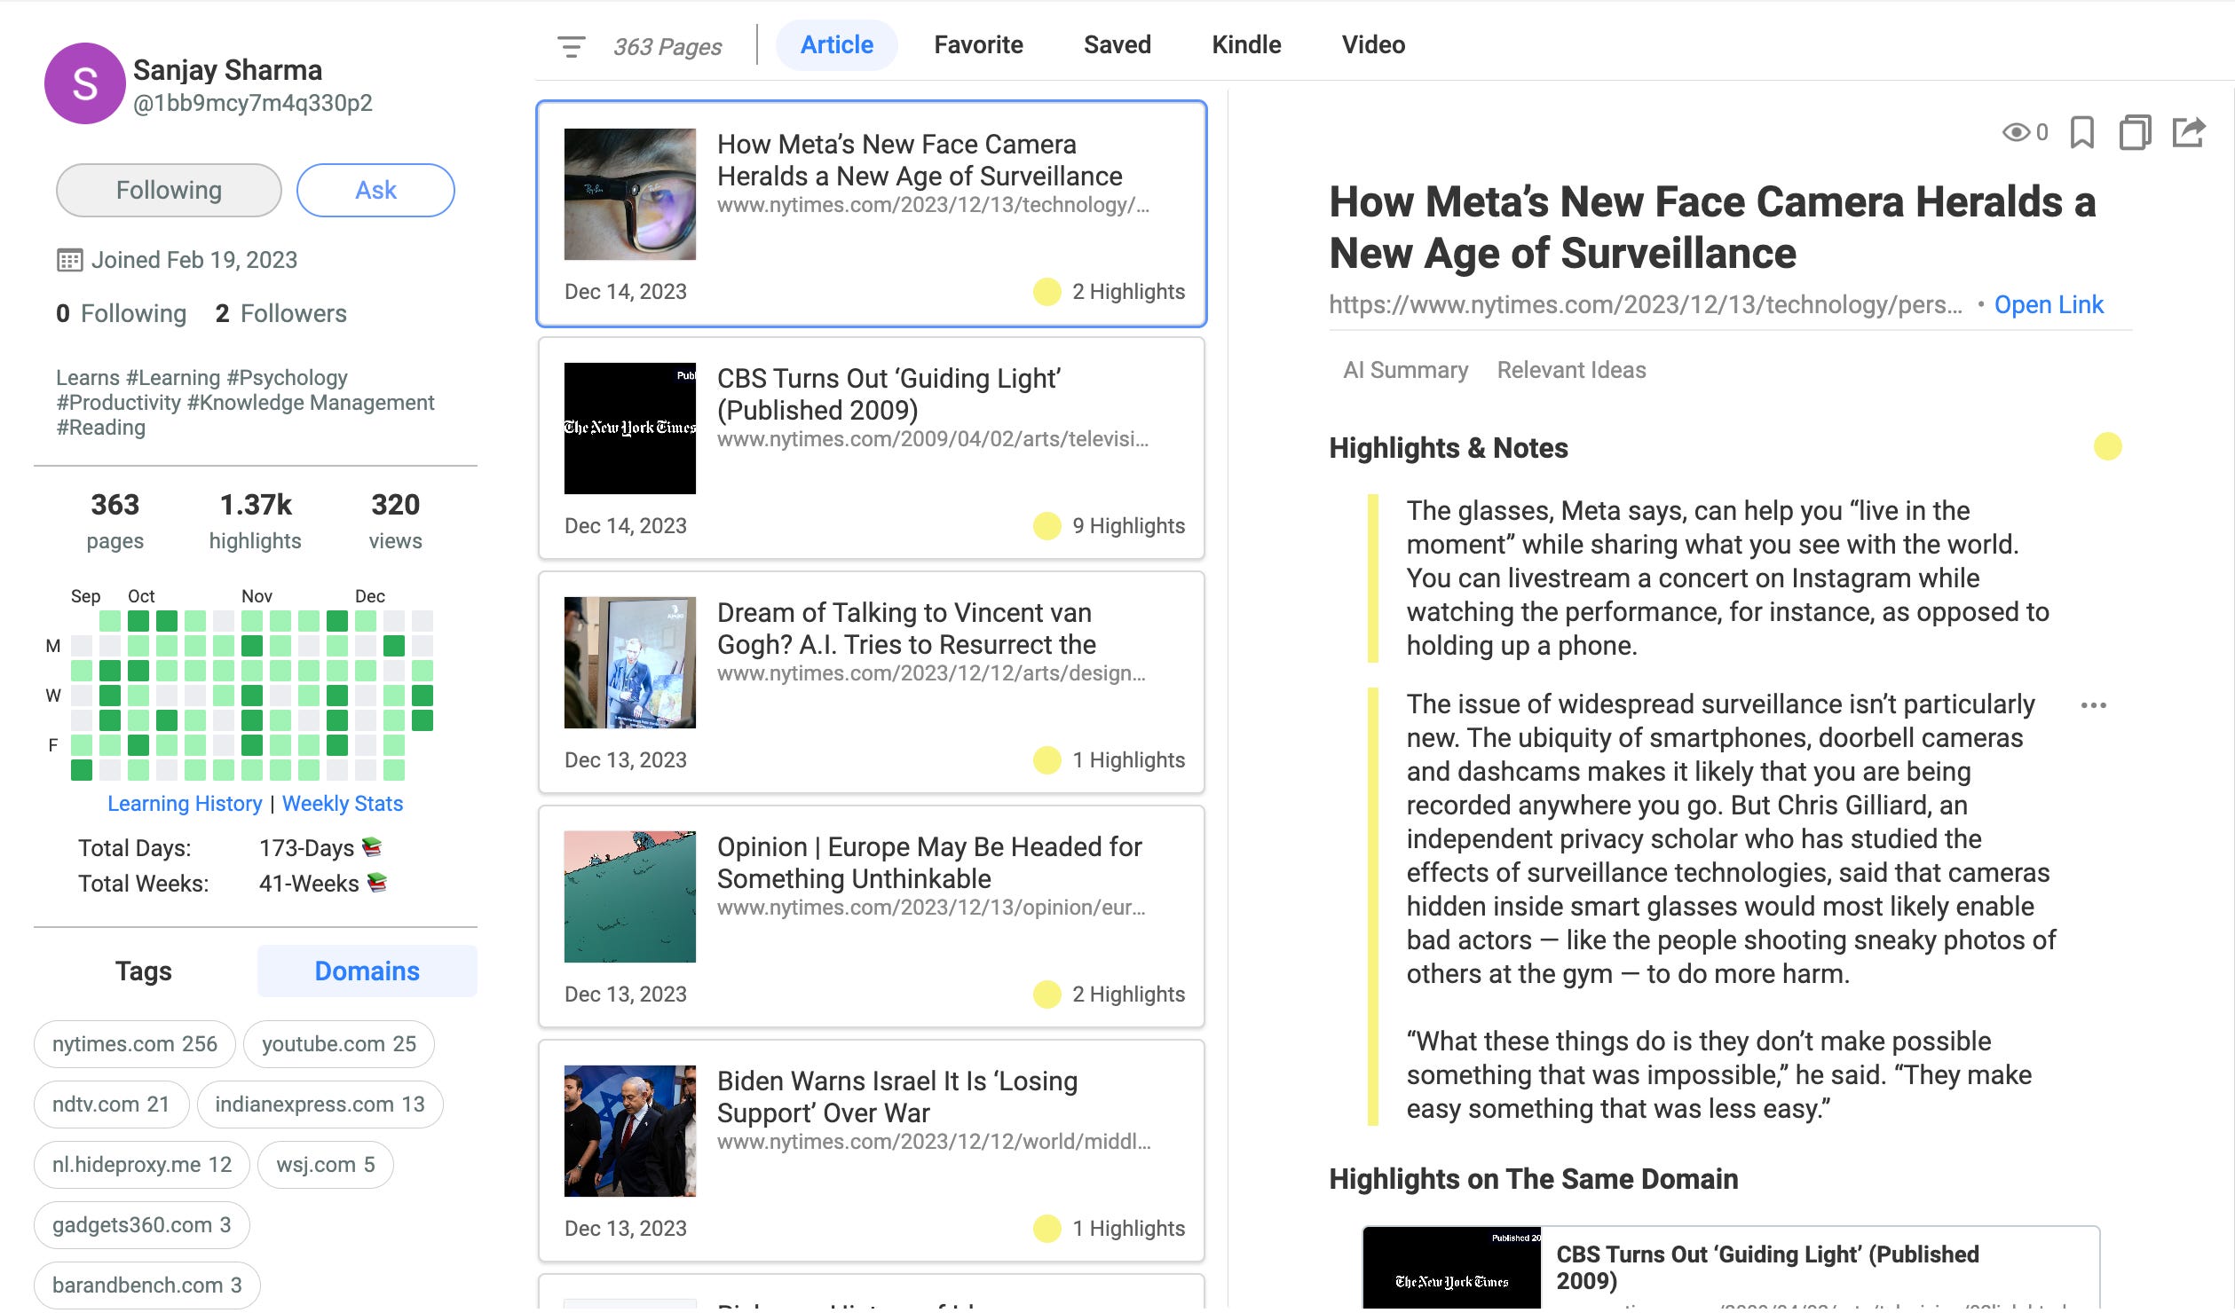Click the calendar icon next to Joined date

69,261
